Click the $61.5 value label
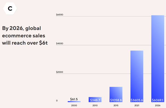166x108 pixels. [x=74, y=99]
